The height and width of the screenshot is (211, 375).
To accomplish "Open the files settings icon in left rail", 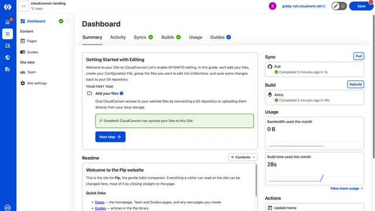I will [8, 69].
